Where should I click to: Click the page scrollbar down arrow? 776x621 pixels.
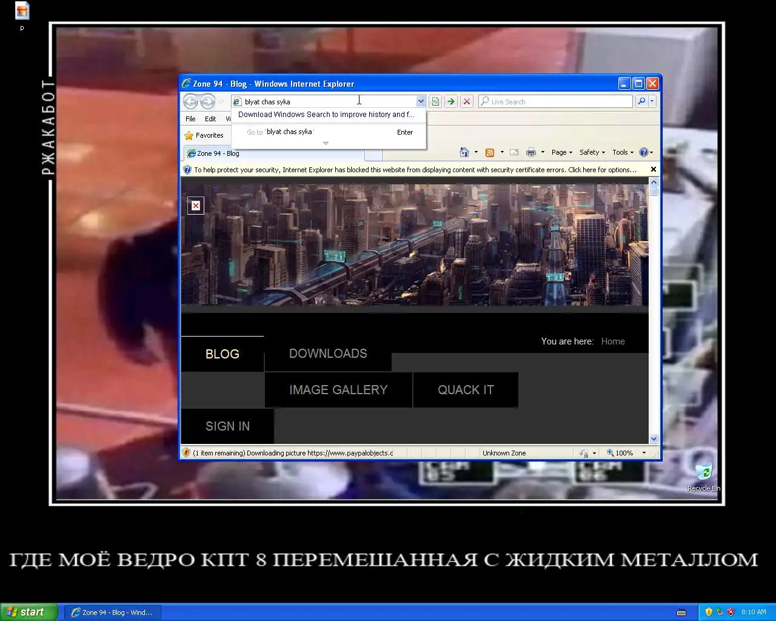tap(654, 439)
